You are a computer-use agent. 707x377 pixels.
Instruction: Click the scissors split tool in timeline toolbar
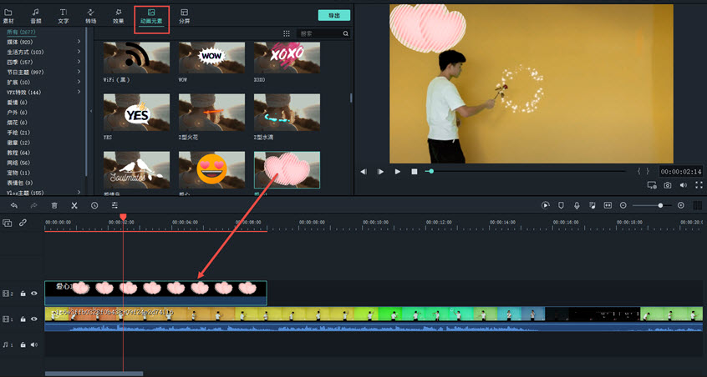click(x=74, y=205)
